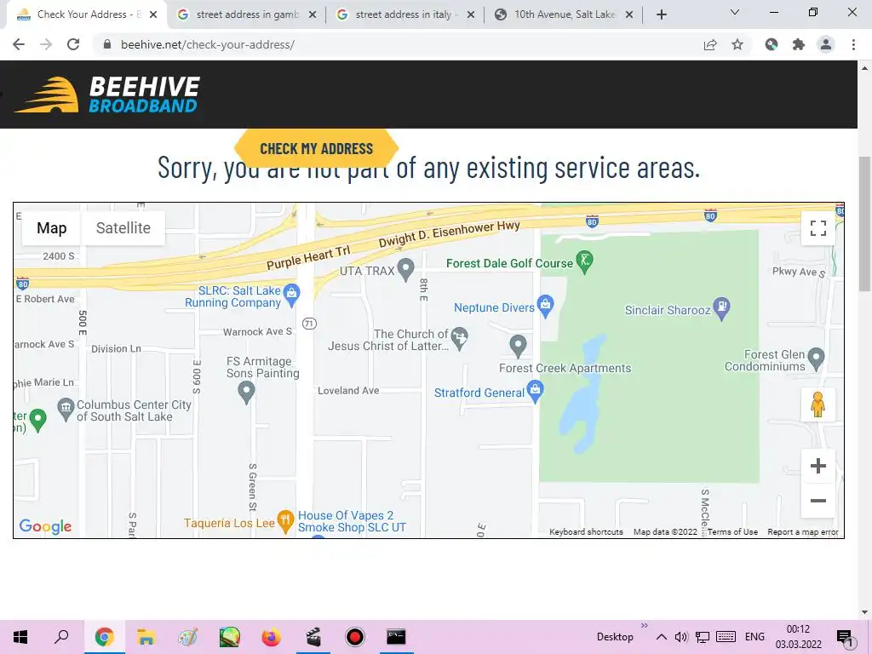Click the UTA TRAX map pin
The height and width of the screenshot is (654, 872).
406,270
